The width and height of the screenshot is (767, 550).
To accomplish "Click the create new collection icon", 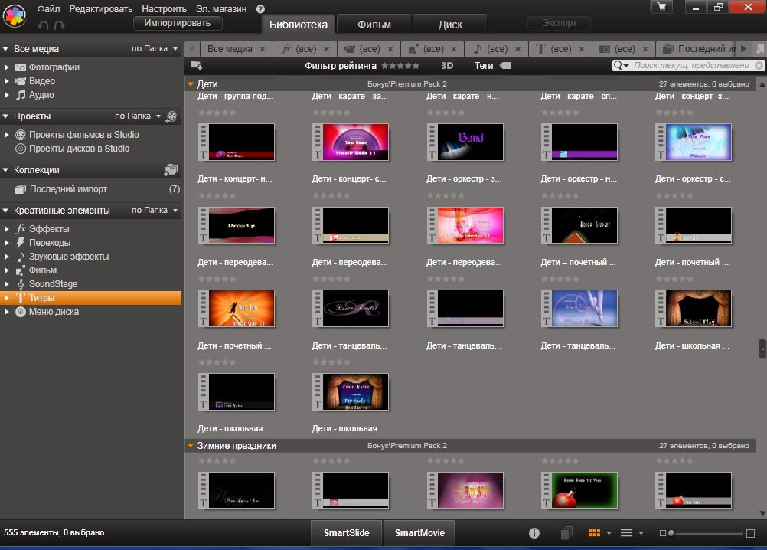I will [x=171, y=170].
